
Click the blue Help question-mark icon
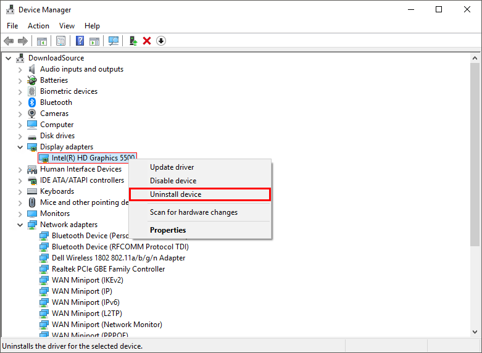[x=80, y=41]
